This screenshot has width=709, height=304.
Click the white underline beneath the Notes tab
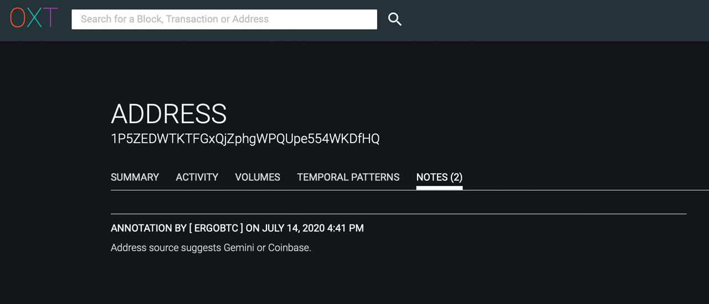pyautogui.click(x=439, y=188)
